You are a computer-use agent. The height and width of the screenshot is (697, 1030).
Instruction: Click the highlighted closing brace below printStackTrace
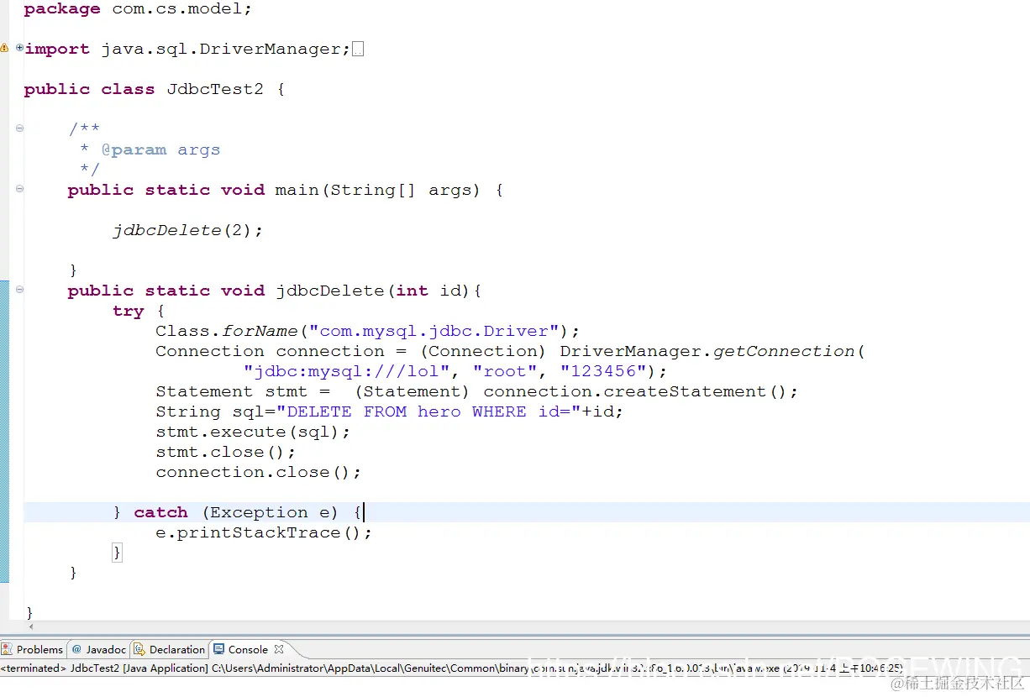(117, 553)
